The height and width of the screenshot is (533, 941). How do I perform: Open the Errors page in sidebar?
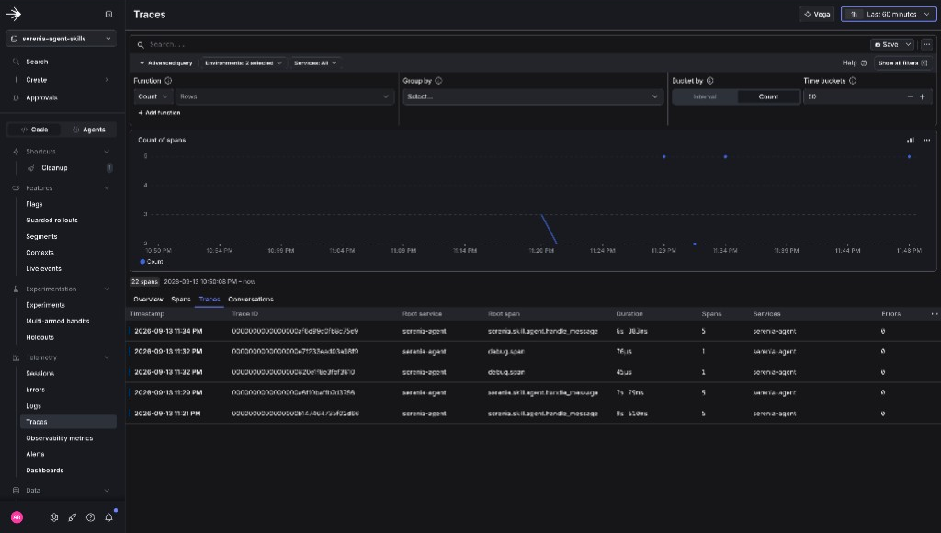36,390
